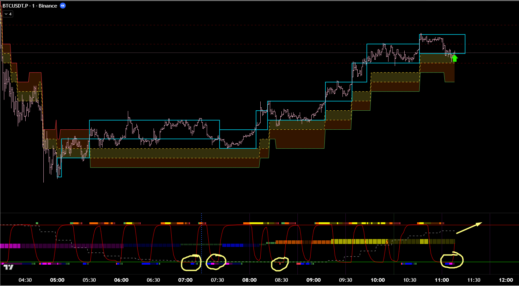Click the bright yellow oscillator histogram bars
Image resolution: width=519 pixels, height=286 pixels.
pyautogui.click(x=358, y=242)
